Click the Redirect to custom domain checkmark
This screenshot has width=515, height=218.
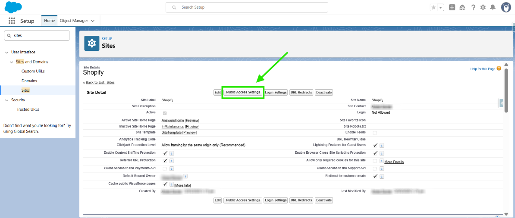click(375, 176)
